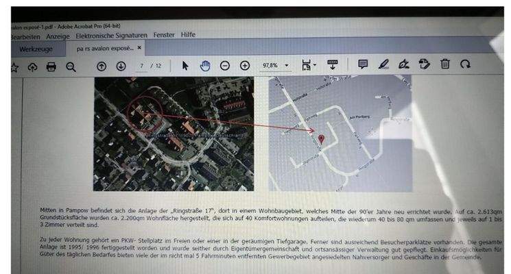Click the sign document pen icon
This screenshot has width=511, height=274.
pyautogui.click(x=404, y=64)
